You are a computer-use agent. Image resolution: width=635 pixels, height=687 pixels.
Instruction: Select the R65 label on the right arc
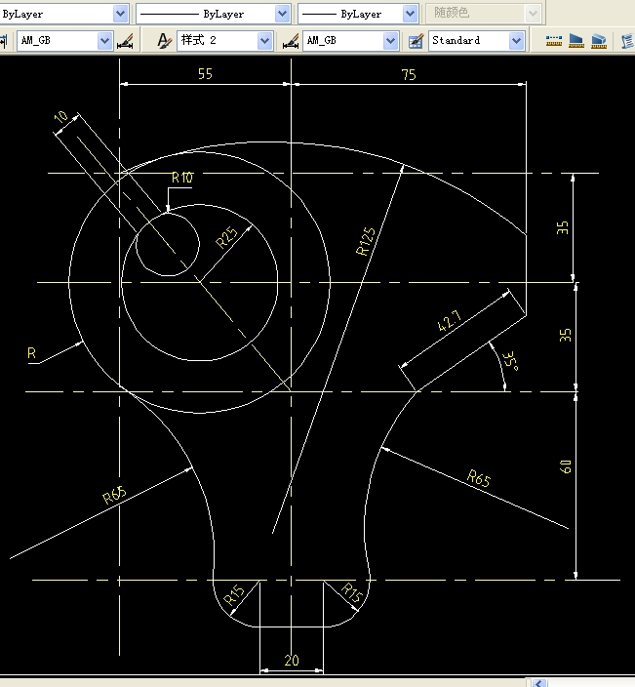[x=479, y=478]
